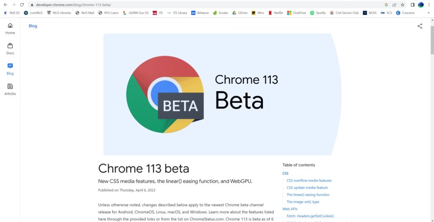
Task: Click the Google icon in address bar
Action: click(386, 5)
